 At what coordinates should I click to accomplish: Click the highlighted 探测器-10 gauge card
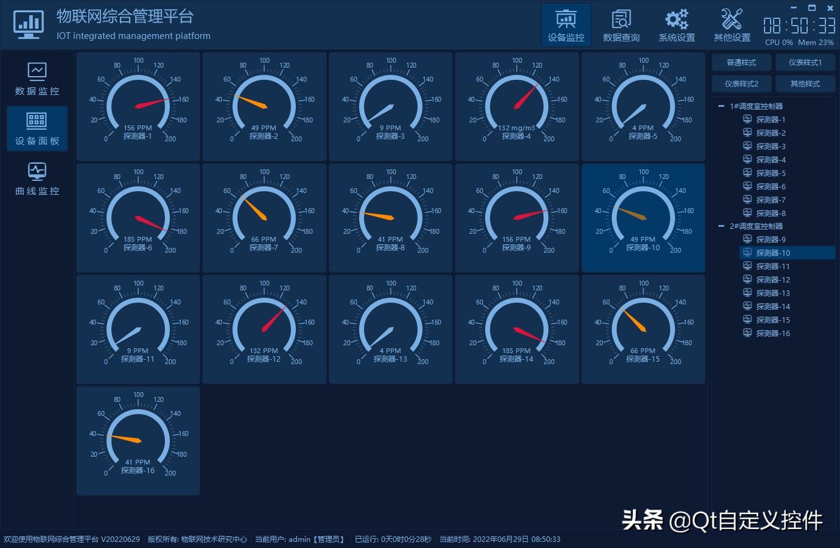click(643, 218)
